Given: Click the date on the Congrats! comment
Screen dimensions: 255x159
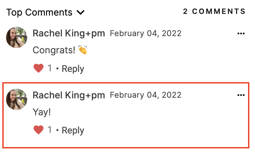Looking at the screenshot, I should coord(145,33).
